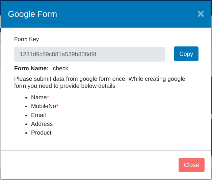Copy the form key

coord(186,54)
